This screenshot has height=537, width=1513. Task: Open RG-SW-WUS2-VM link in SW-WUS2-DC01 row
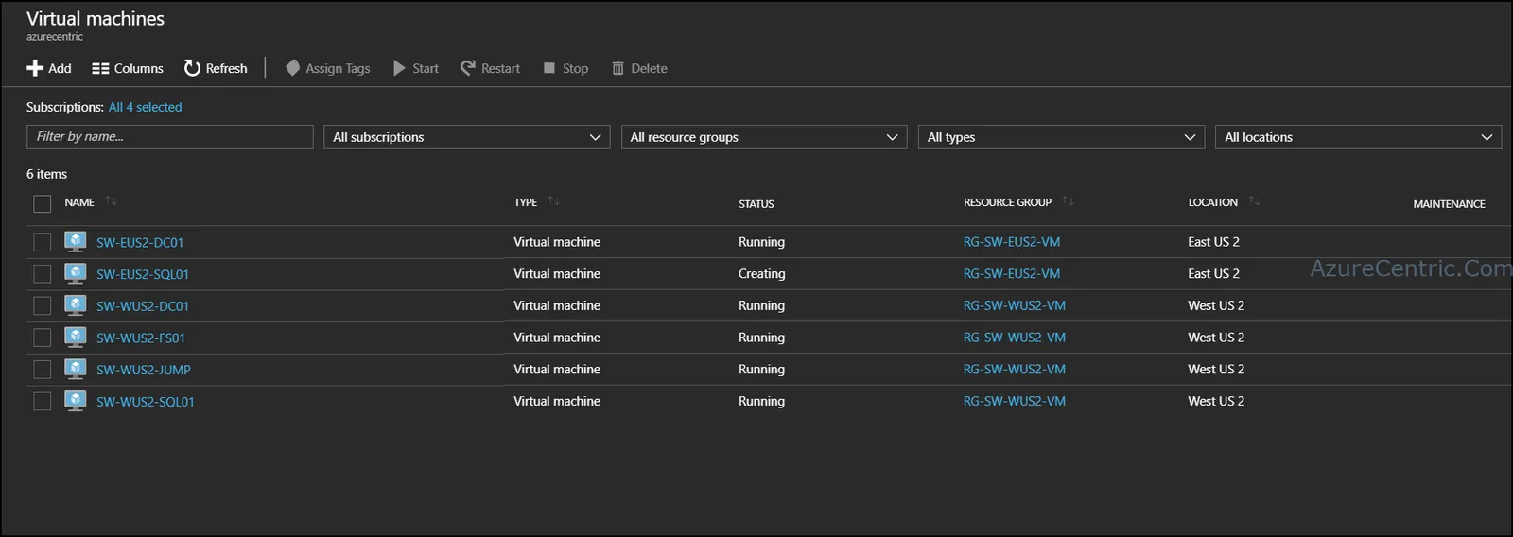coord(1015,305)
